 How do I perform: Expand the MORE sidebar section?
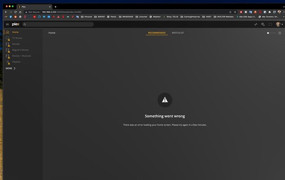(11, 68)
